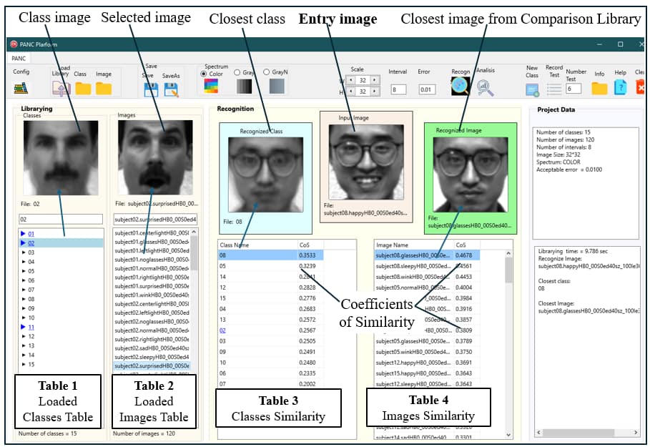
Task: Increase Scale H with right arrow
Action: (x=374, y=92)
